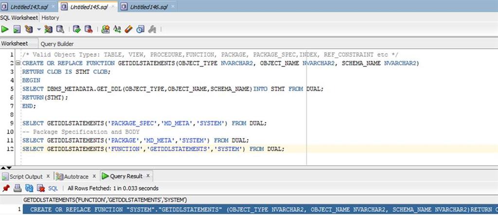
Task: Close the Untitled143.sql tab
Action: click(x=53, y=7)
